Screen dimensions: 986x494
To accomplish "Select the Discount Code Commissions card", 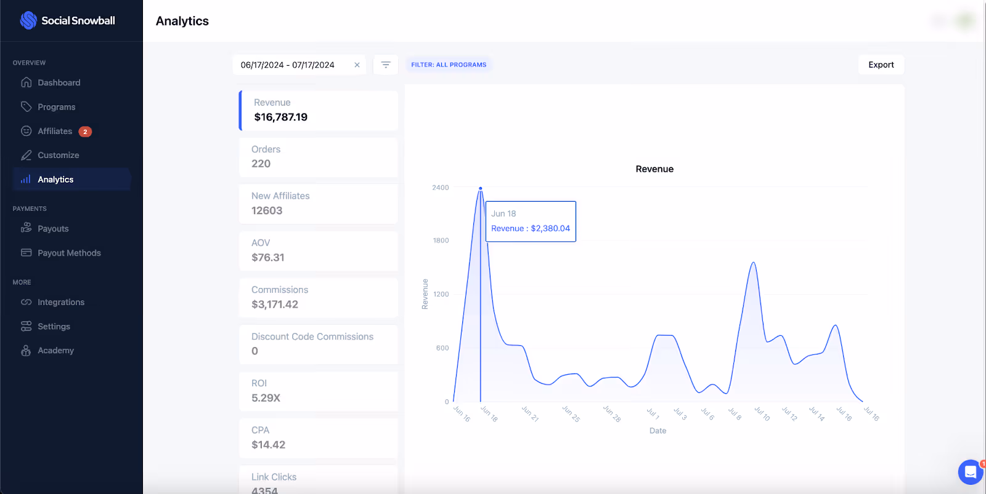I will (x=319, y=344).
